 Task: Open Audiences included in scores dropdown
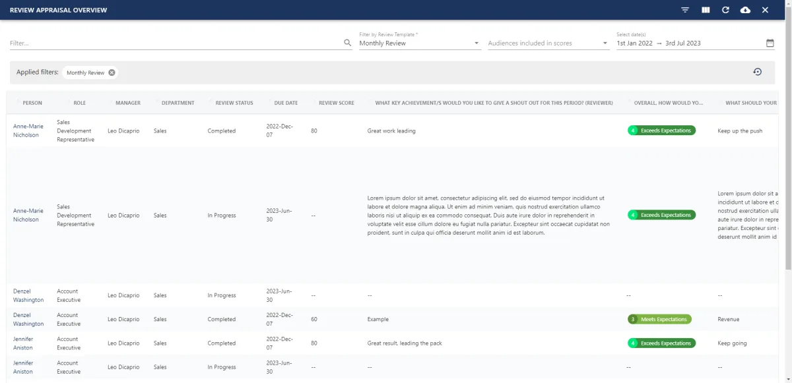(x=548, y=43)
